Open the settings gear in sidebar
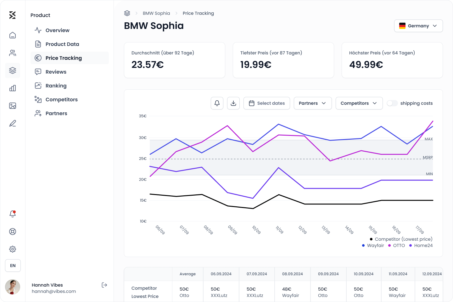Screen dimensions: 453x302 13,249
